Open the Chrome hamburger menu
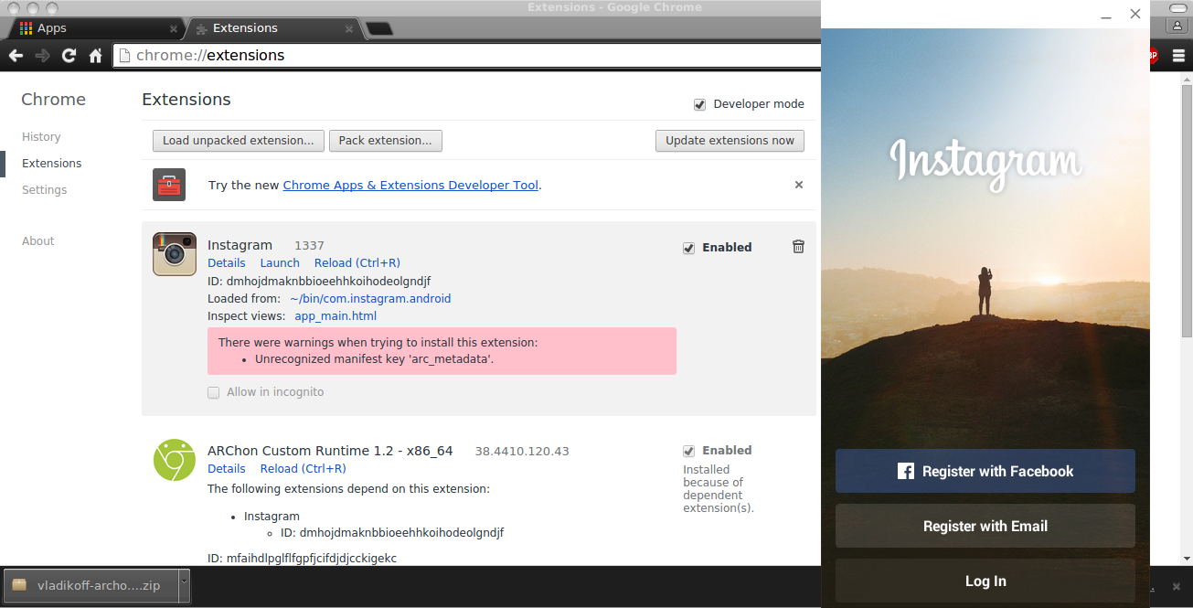Image resolution: width=1193 pixels, height=608 pixels. [x=1177, y=56]
